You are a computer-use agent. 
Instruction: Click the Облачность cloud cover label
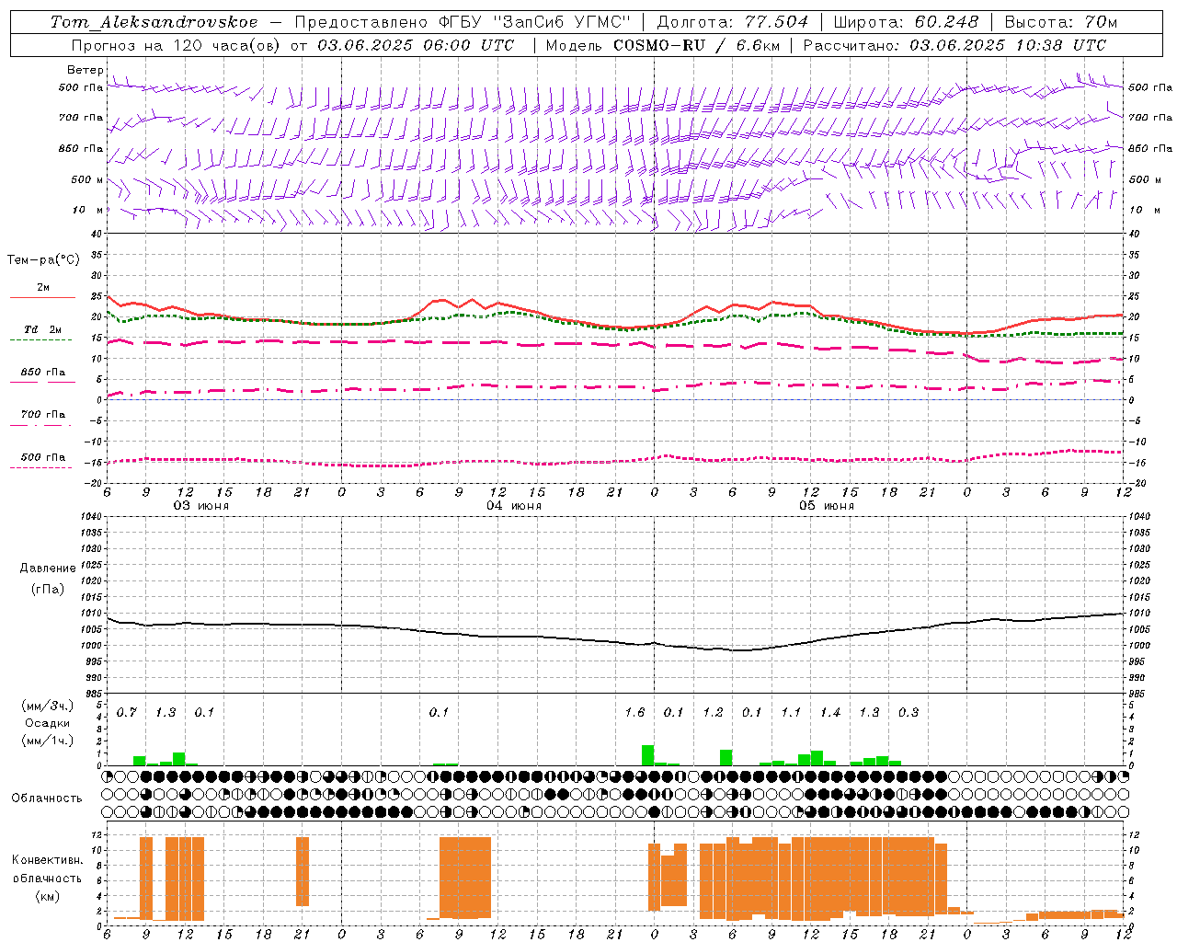pyautogui.click(x=47, y=798)
